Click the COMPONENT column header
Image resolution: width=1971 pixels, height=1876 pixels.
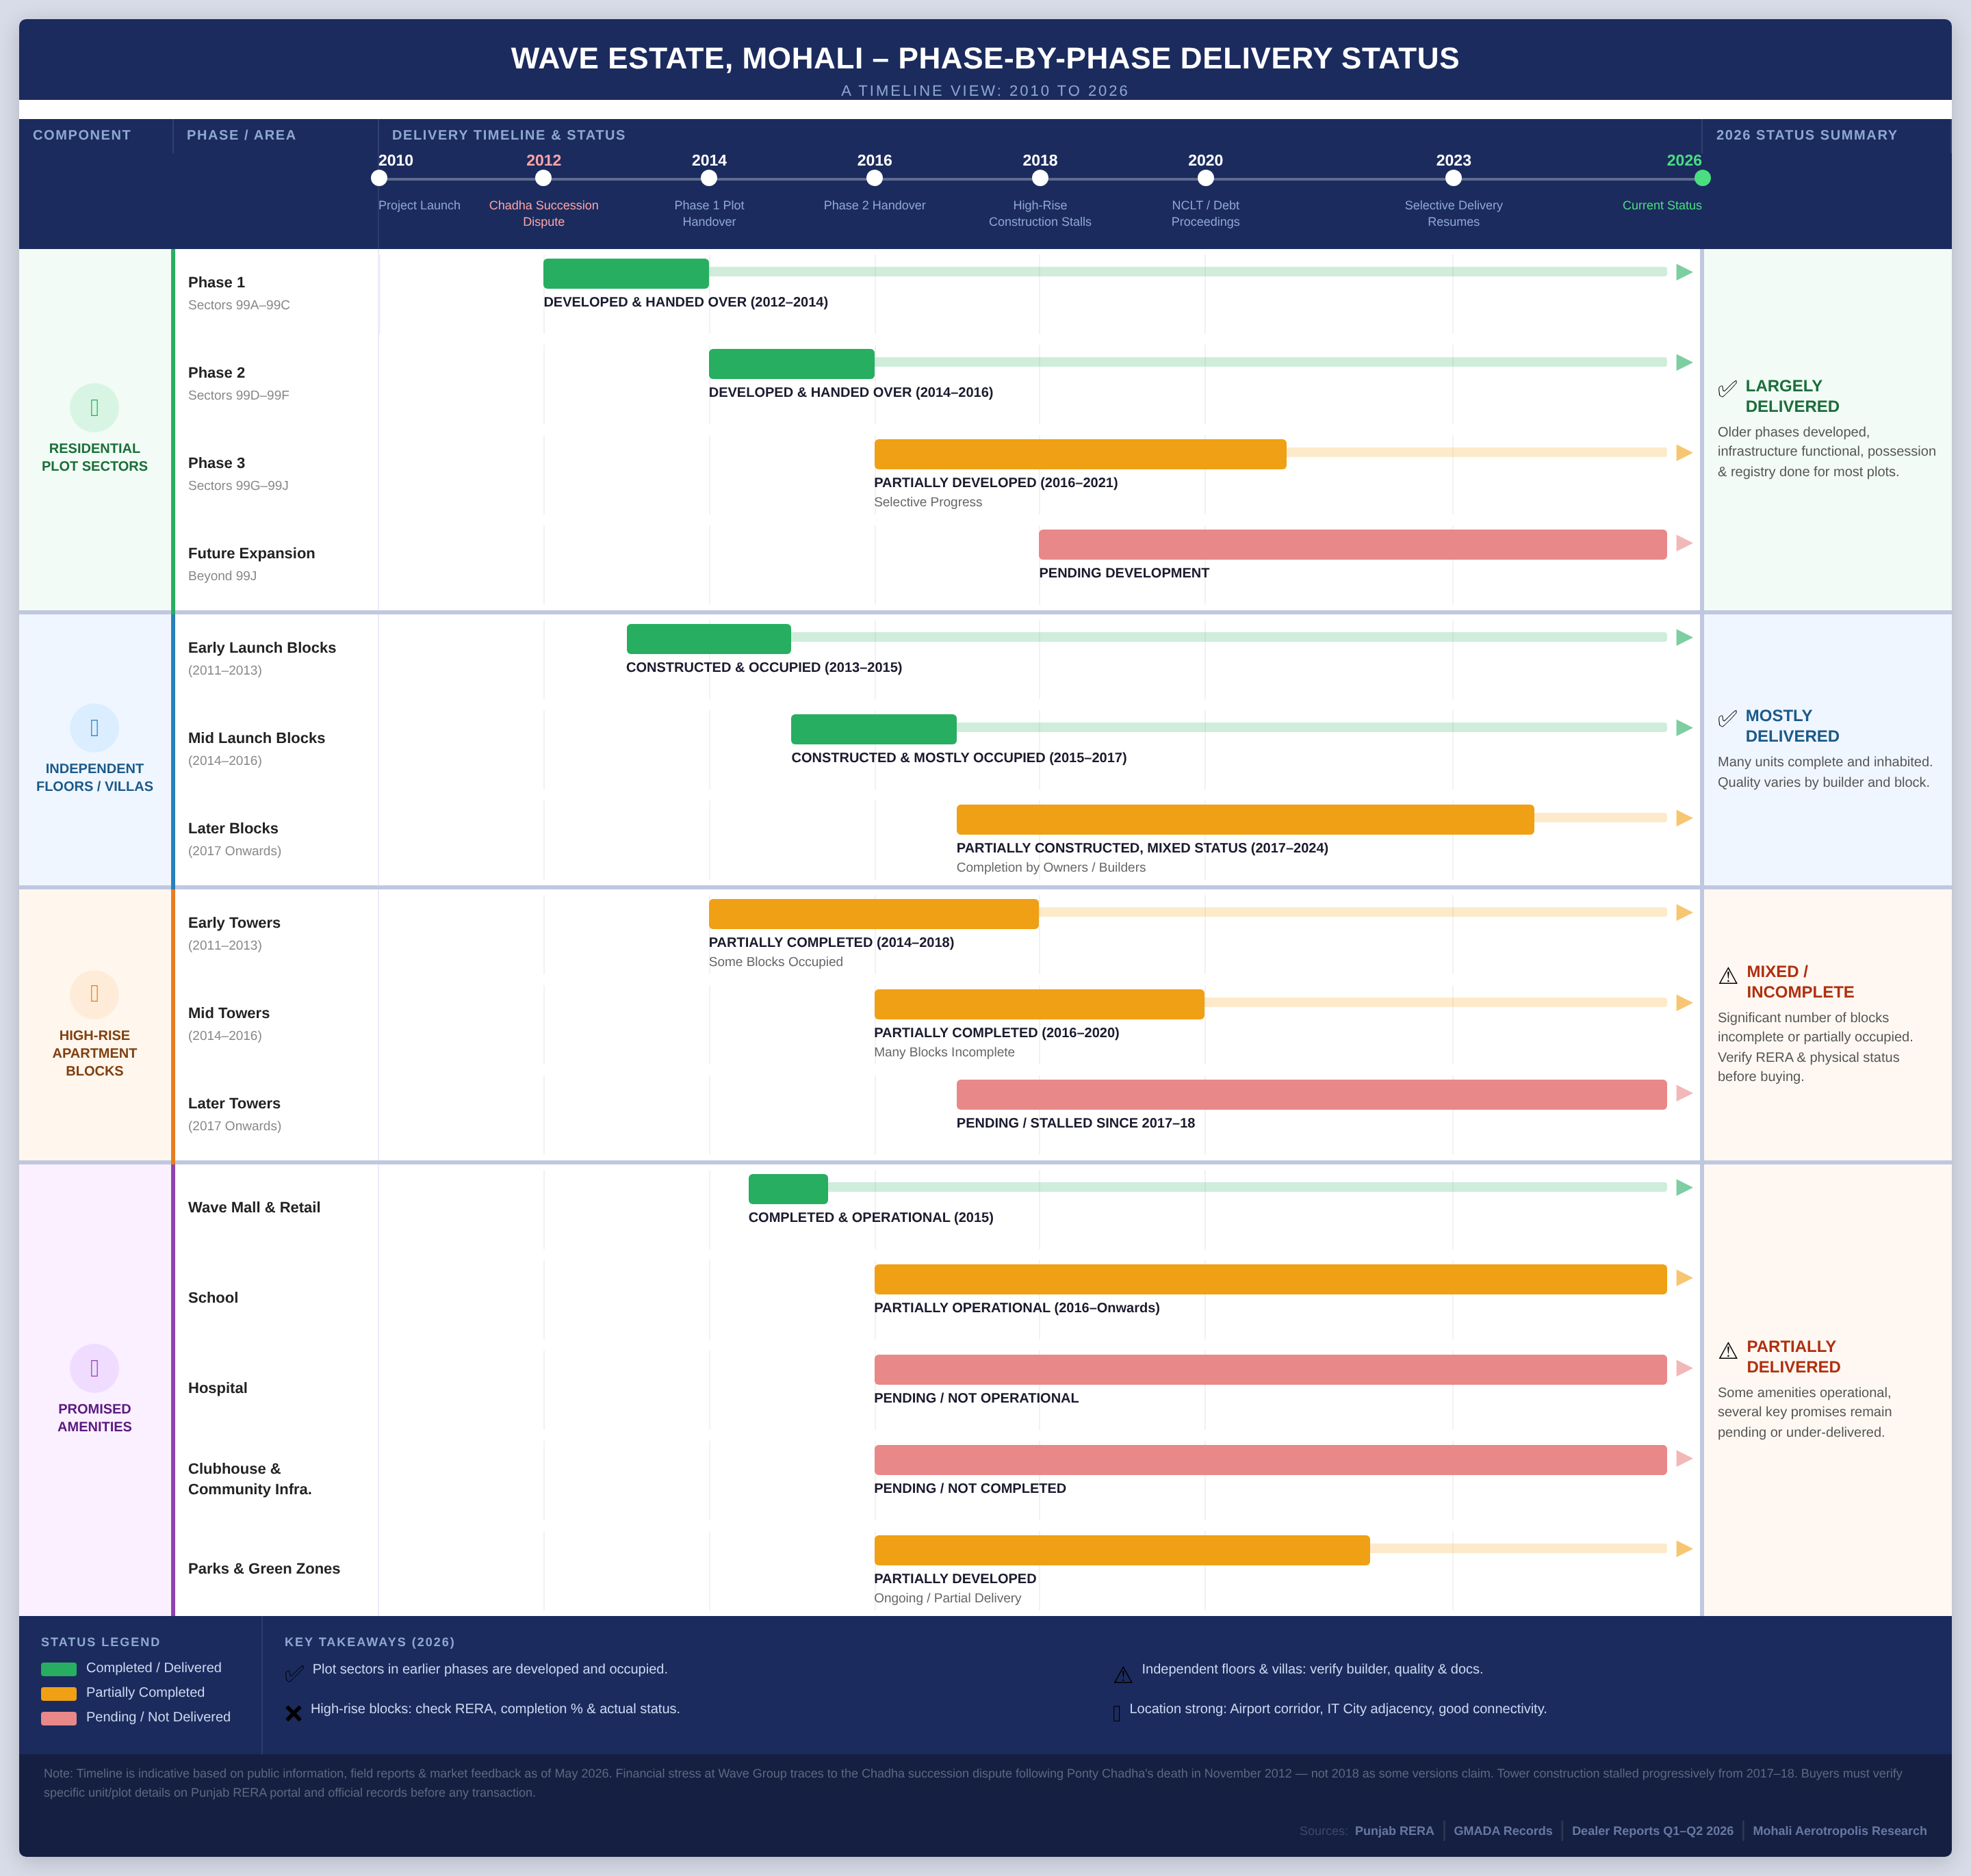click(x=82, y=135)
